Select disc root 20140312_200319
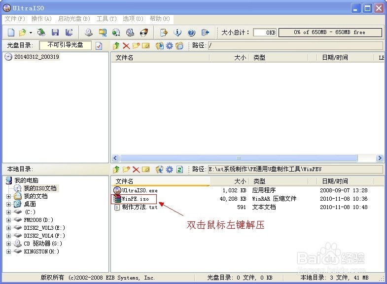 36,57
